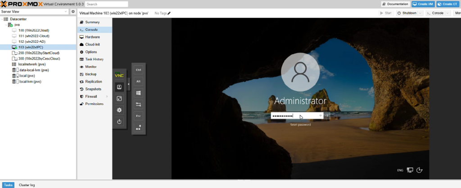Send Esc key from noVNC extra keys
The image size is (461, 188).
point(139,116)
